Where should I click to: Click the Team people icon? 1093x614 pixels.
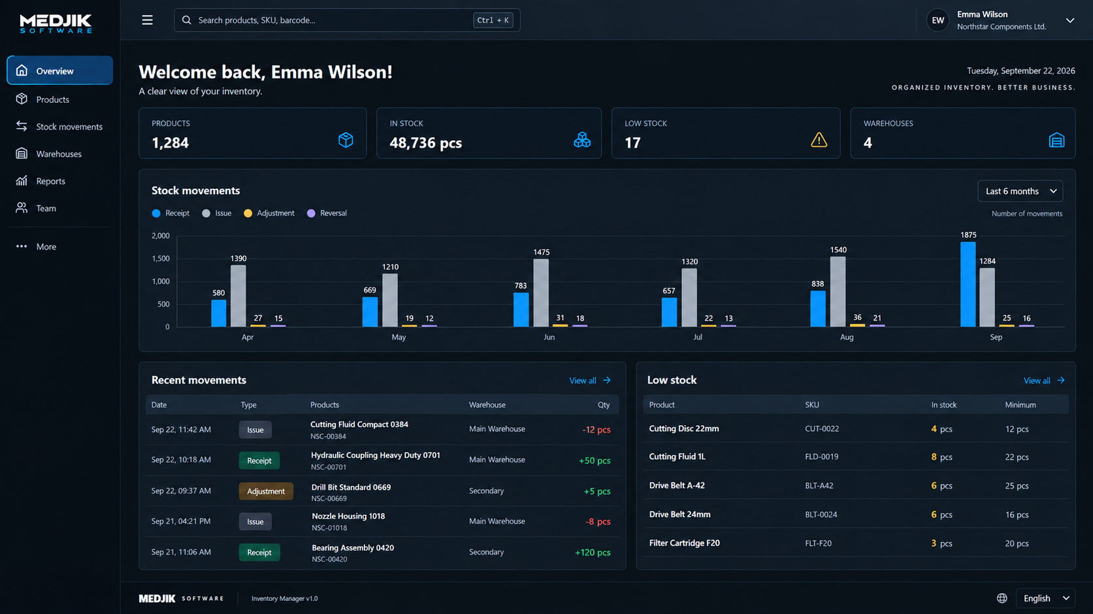[22, 208]
